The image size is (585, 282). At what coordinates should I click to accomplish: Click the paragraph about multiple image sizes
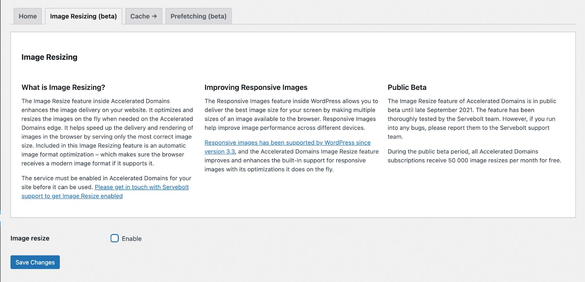tap(291, 114)
